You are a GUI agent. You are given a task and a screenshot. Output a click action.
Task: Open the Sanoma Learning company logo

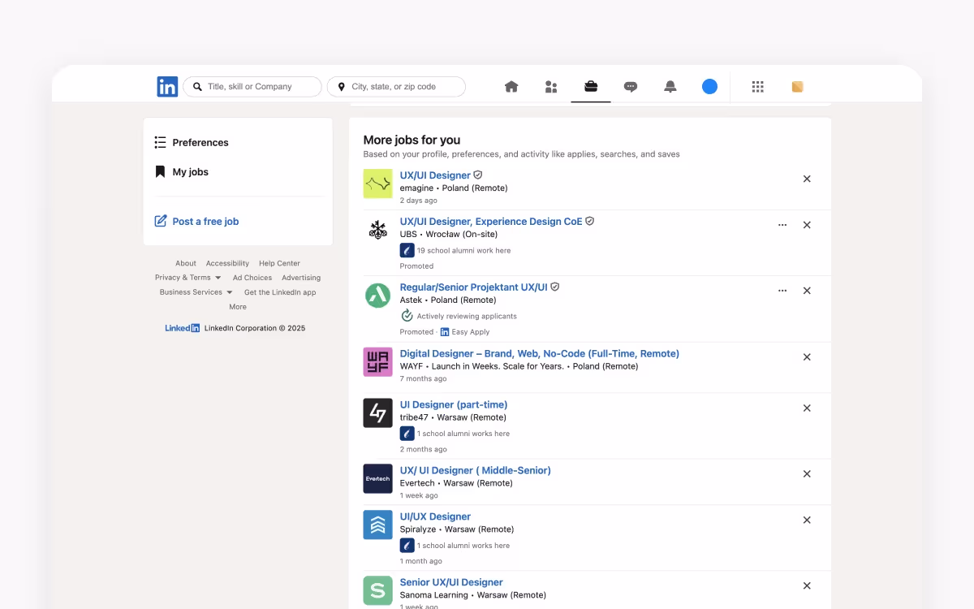(x=377, y=590)
